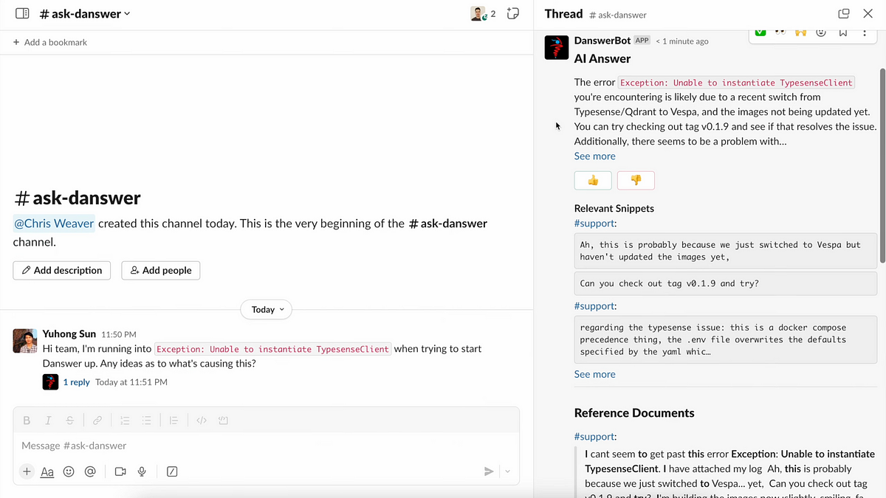Open the 1 reply thread link
The height and width of the screenshot is (498, 886).
76,382
